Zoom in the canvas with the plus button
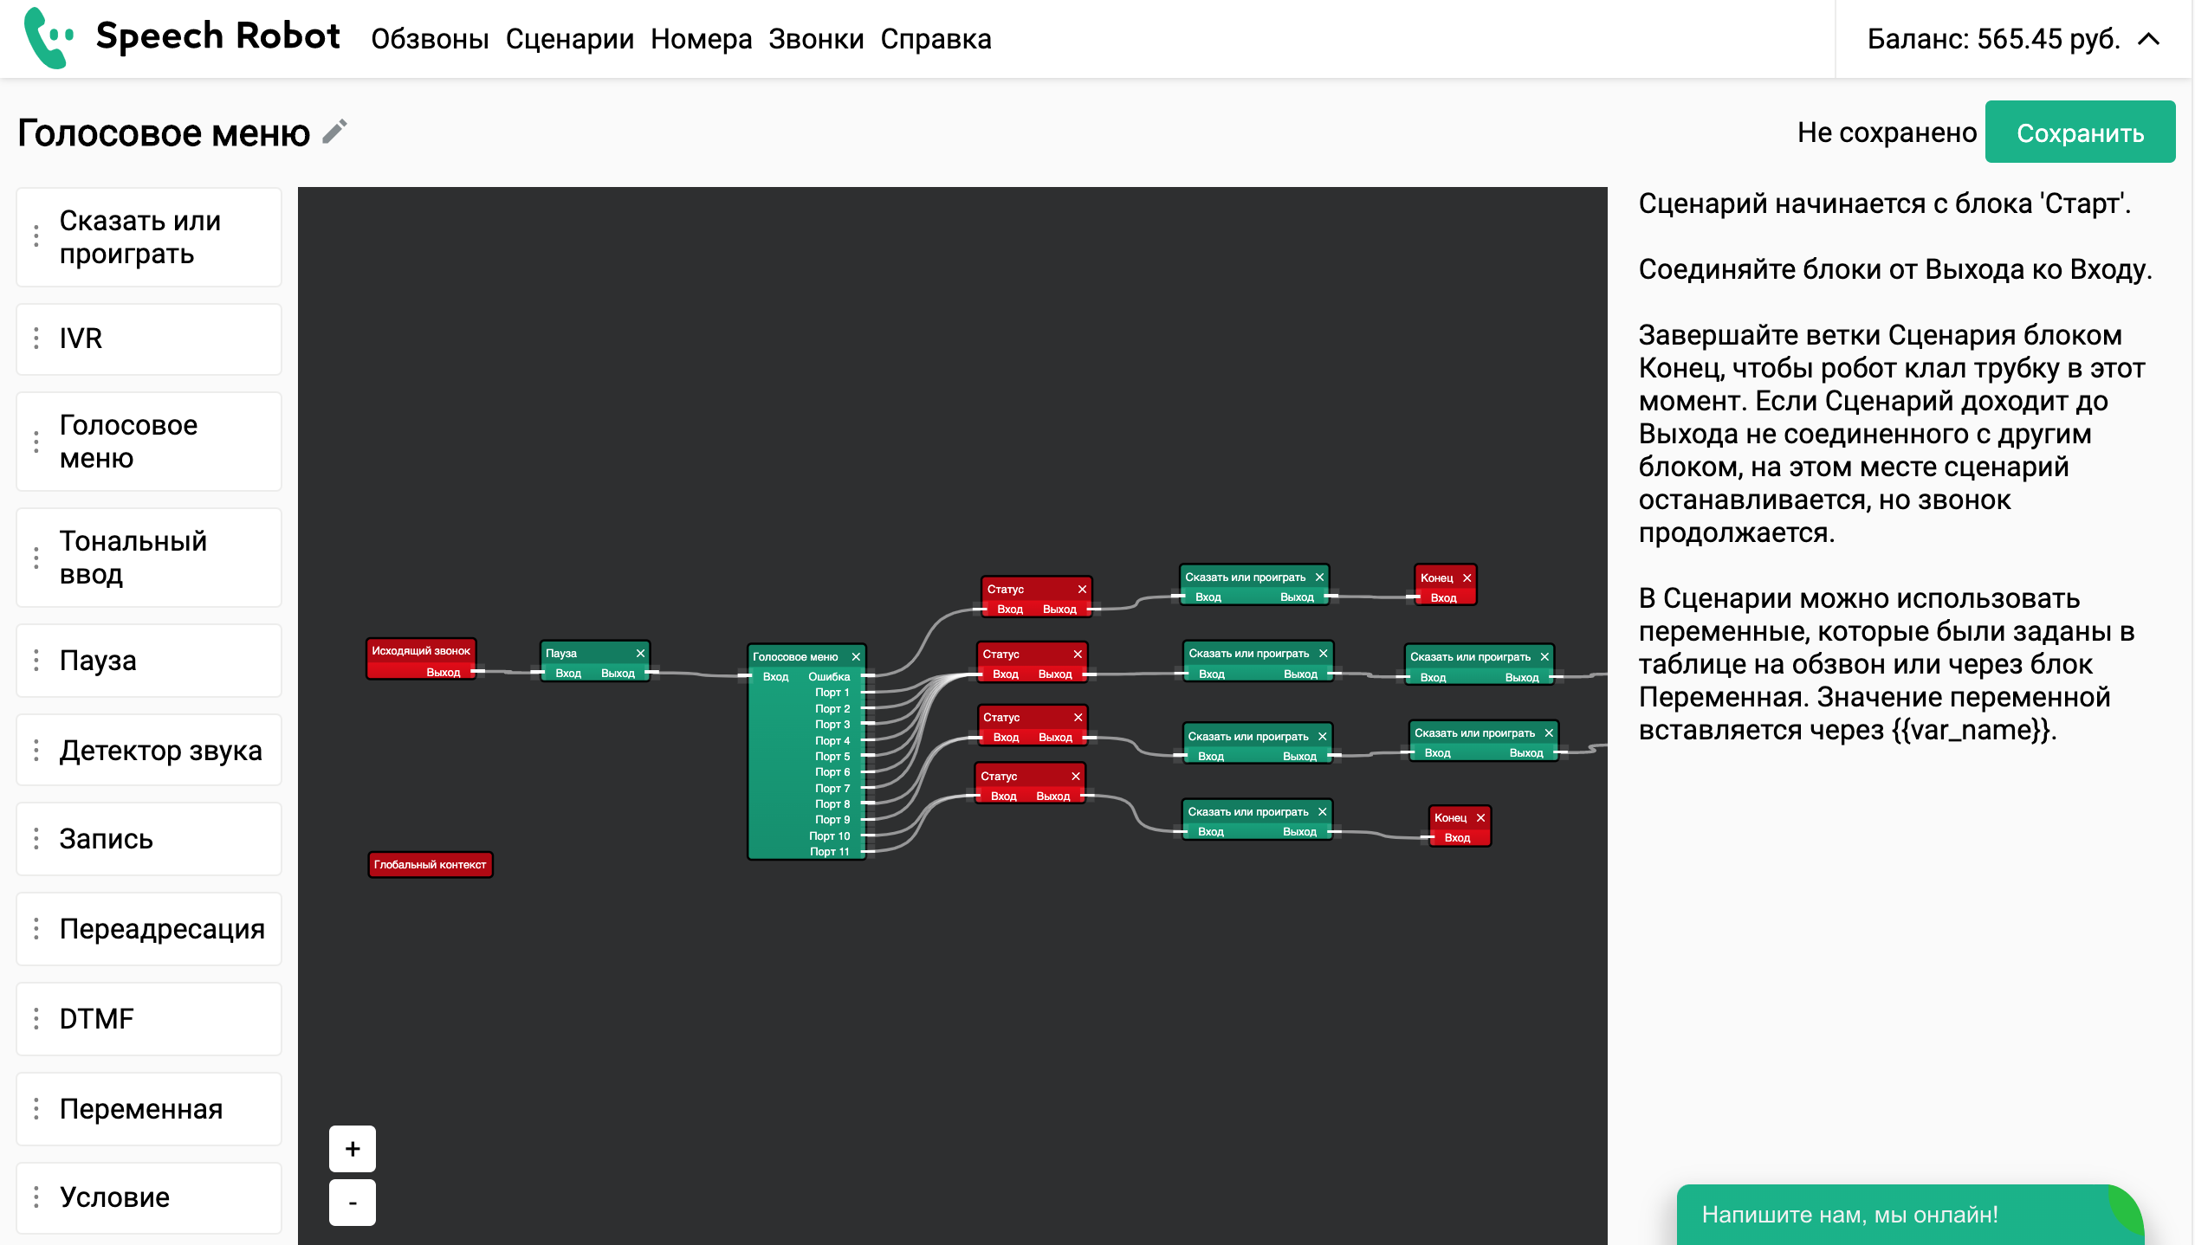 pos(353,1148)
